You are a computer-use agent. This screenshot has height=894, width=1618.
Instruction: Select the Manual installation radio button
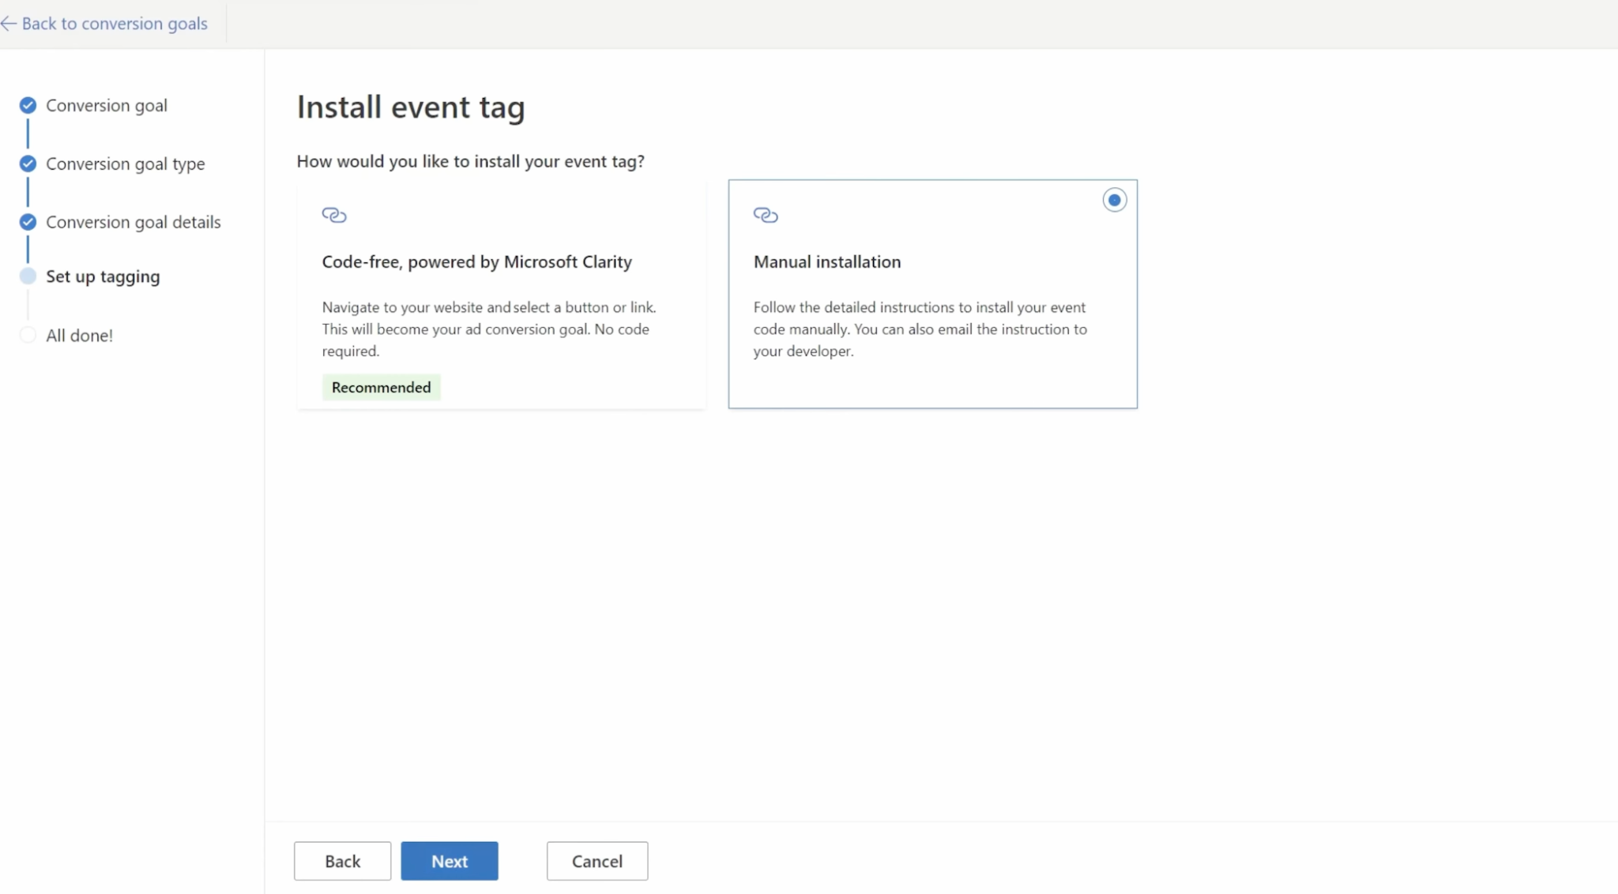tap(1114, 201)
